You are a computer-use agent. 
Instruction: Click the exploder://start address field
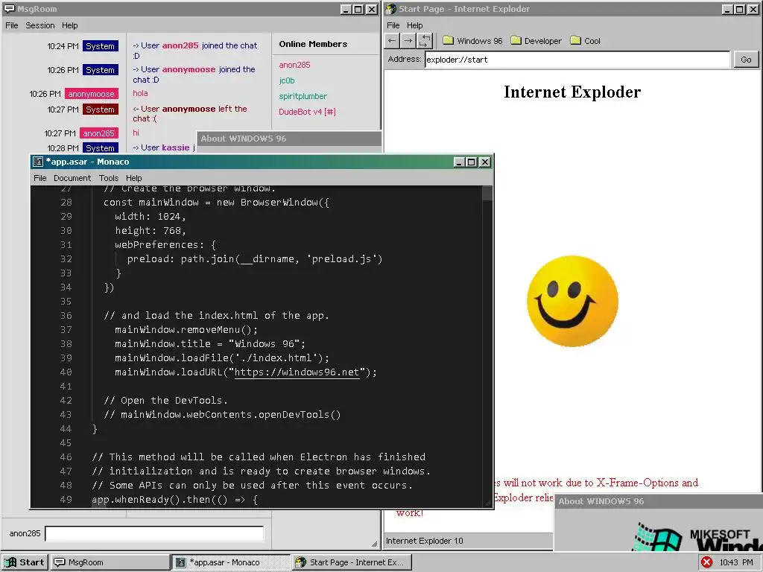click(x=577, y=60)
